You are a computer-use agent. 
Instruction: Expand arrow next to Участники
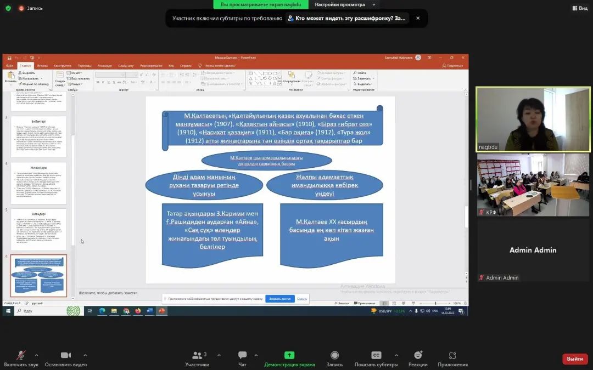pos(219,355)
